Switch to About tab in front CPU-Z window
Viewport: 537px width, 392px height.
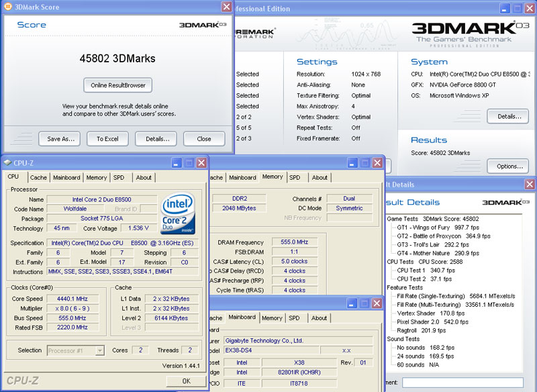[x=144, y=177]
